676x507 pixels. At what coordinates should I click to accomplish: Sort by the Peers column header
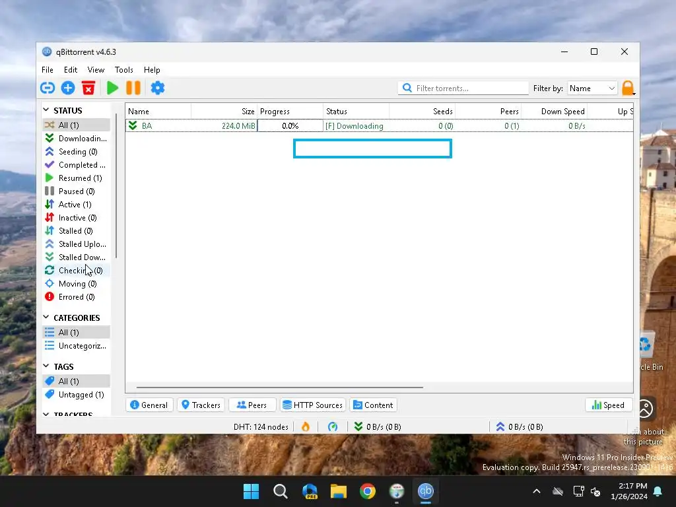488,111
